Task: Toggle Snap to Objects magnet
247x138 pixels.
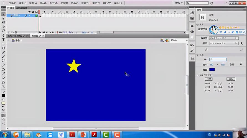Action: pos(3,115)
